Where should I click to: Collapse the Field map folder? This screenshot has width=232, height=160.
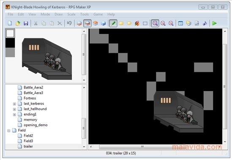coord(9,131)
